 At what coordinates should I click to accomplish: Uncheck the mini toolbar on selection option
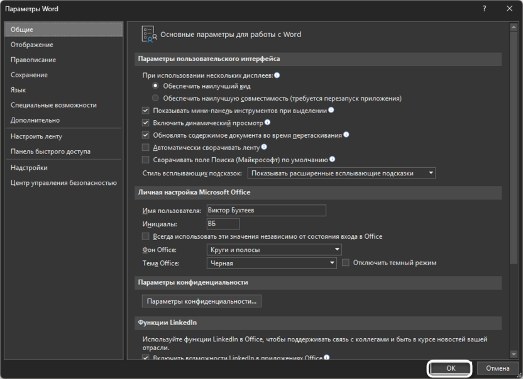pos(146,110)
